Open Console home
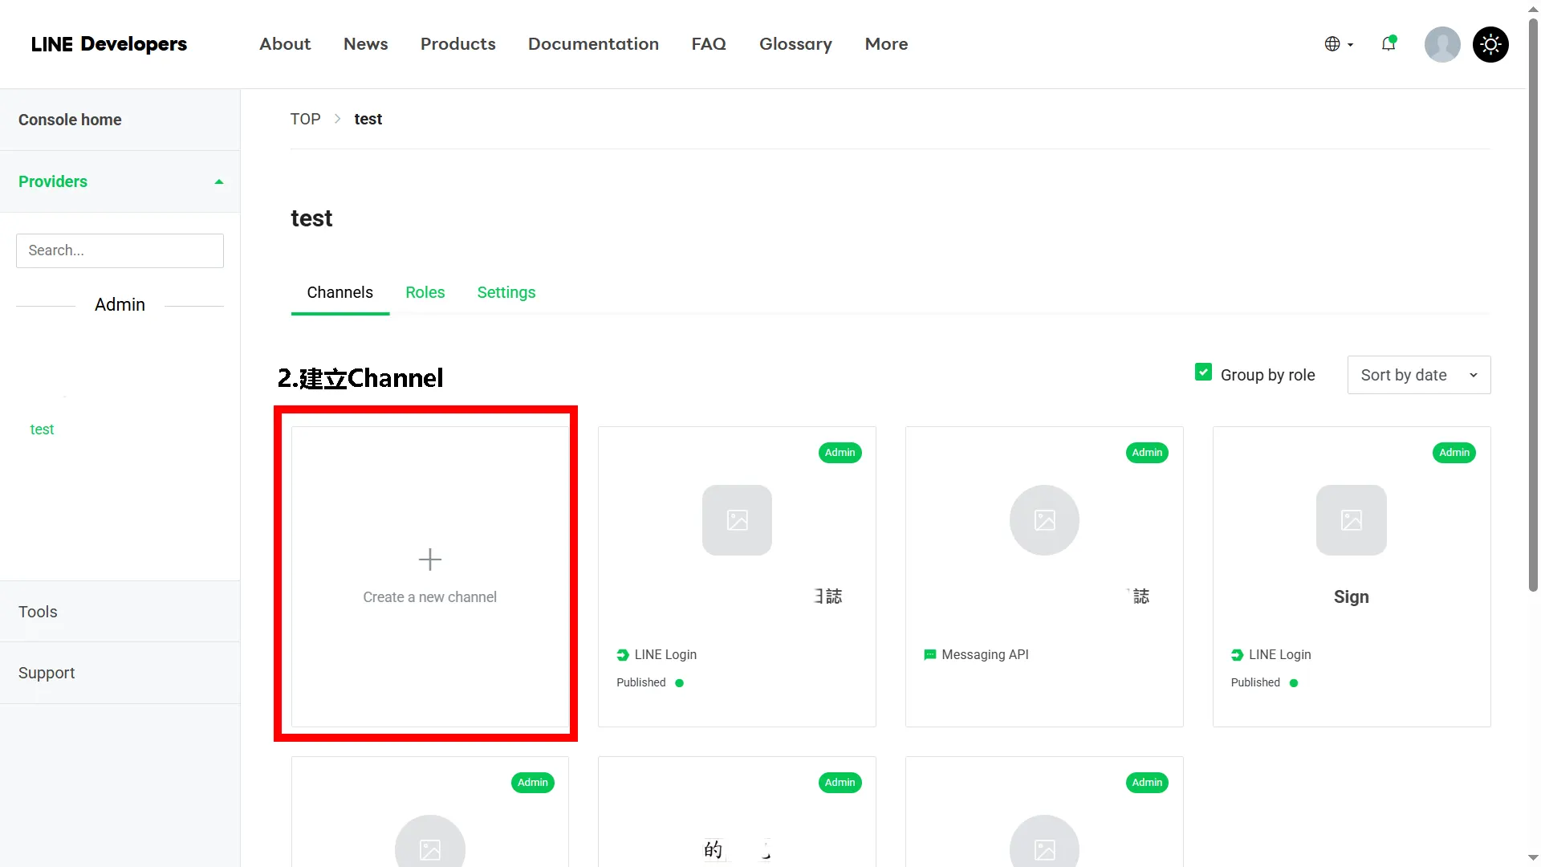The height and width of the screenshot is (867, 1541). 70,119
